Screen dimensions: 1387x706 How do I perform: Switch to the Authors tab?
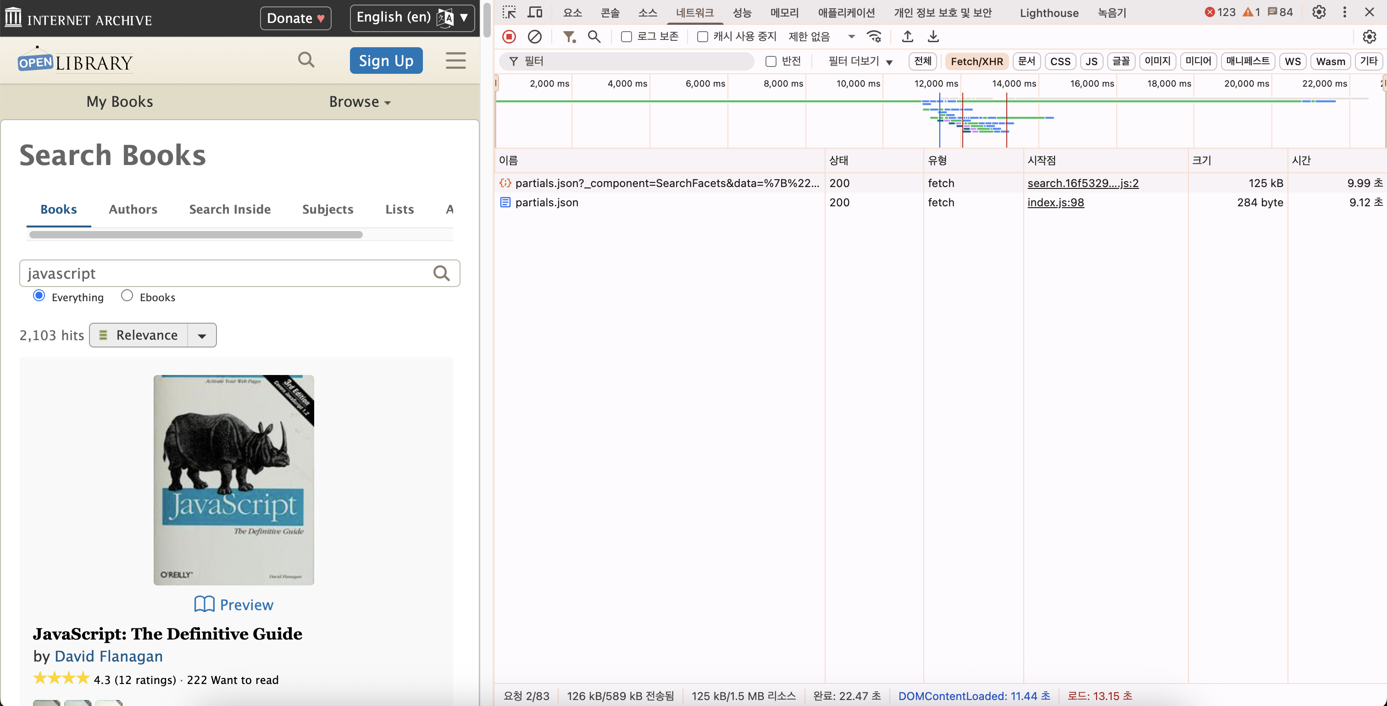(133, 210)
